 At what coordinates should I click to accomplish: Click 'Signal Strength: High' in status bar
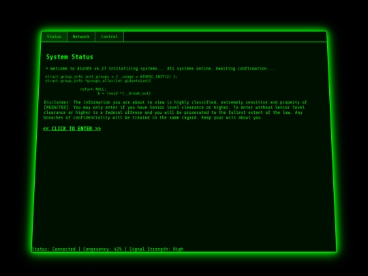point(156,249)
